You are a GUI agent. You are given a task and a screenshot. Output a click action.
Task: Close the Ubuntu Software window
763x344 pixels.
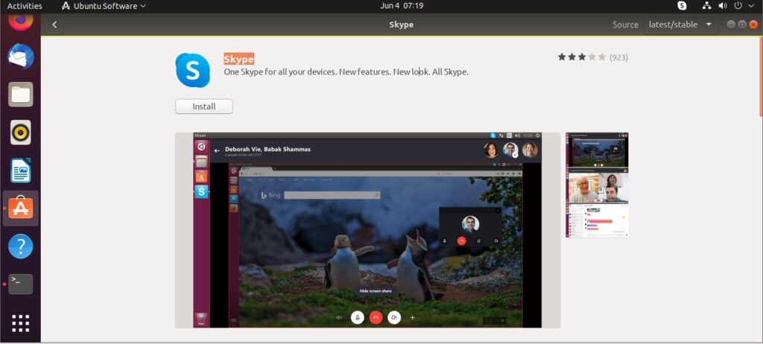(x=753, y=25)
